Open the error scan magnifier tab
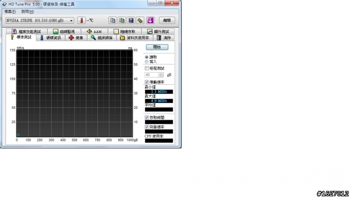This screenshot has width=352, height=198. 102,38
